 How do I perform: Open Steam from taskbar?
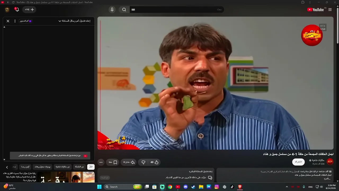193,187
